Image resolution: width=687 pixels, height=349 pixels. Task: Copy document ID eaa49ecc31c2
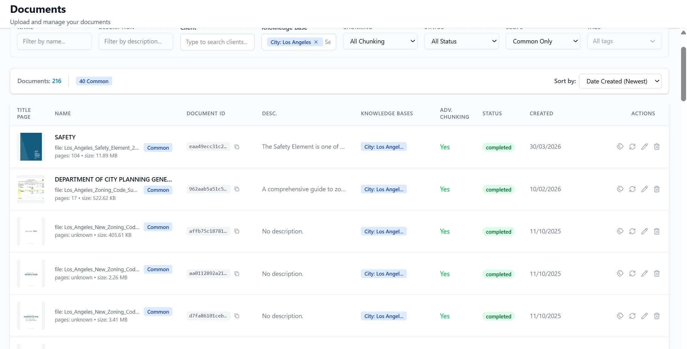(x=237, y=147)
